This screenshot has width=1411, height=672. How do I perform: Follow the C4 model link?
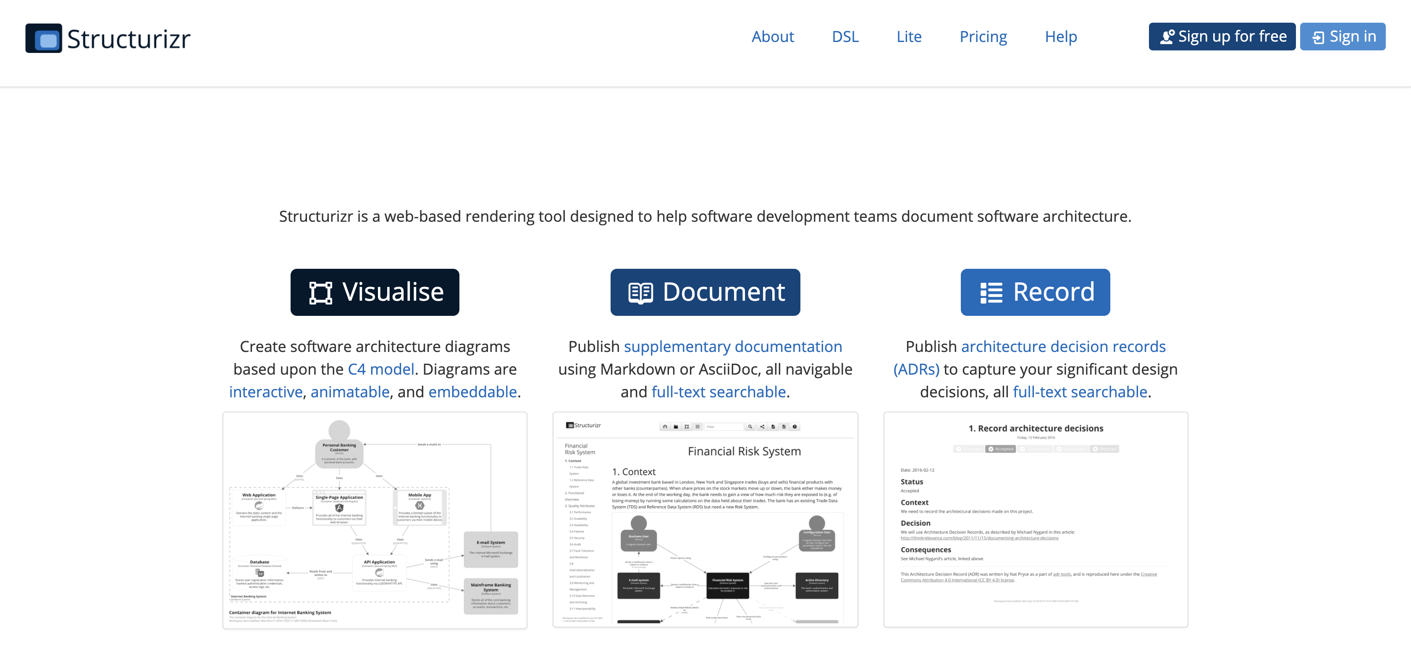[x=381, y=369]
